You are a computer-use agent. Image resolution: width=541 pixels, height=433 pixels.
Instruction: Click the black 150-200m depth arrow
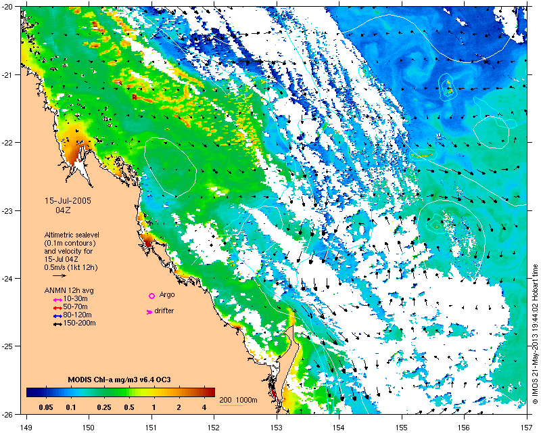pyautogui.click(x=57, y=324)
